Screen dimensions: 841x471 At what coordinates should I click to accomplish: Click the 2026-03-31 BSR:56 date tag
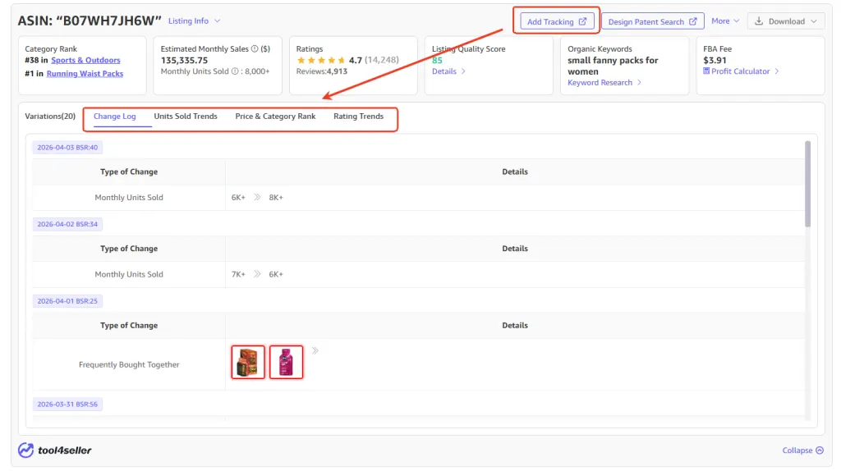point(67,404)
